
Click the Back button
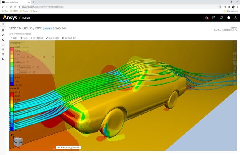pos(14,38)
